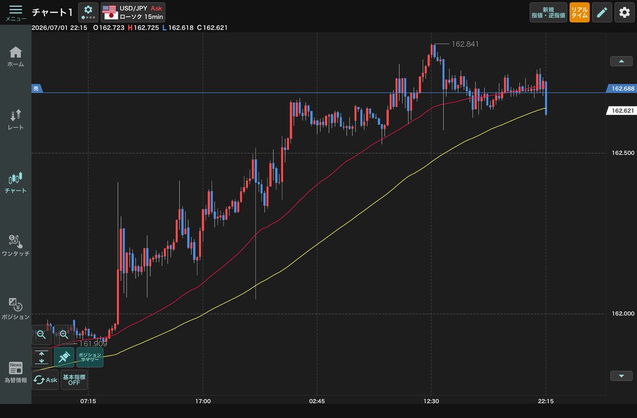Toggle 基本指標 OFF button
The image size is (637, 418).
[x=74, y=380]
